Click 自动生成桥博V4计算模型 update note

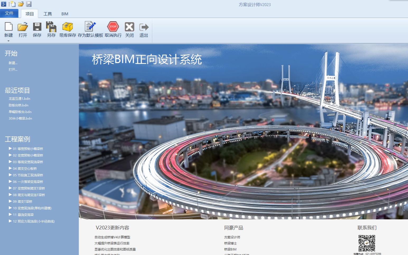[x=112, y=237]
